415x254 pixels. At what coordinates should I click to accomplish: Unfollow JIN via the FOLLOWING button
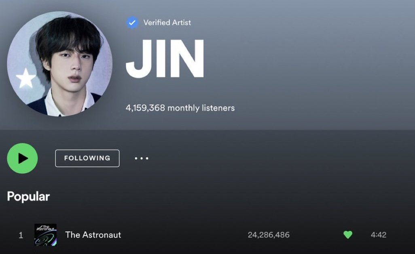point(87,158)
